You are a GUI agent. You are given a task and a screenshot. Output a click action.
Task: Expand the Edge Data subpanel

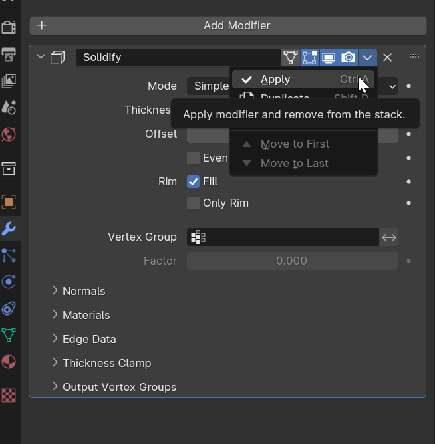[55, 339]
